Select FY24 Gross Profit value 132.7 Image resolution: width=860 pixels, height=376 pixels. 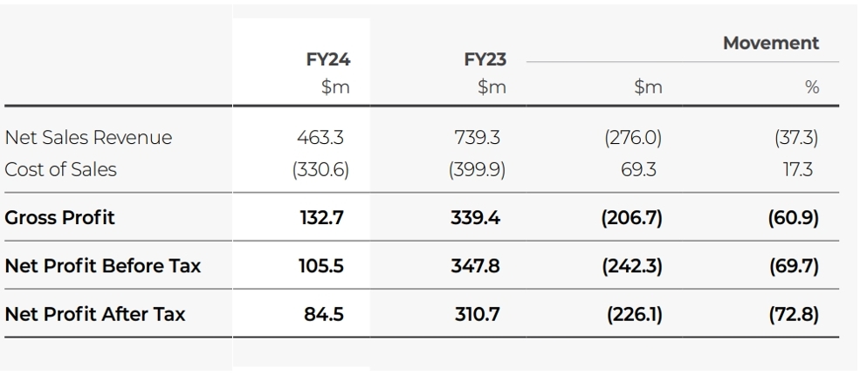(x=322, y=217)
